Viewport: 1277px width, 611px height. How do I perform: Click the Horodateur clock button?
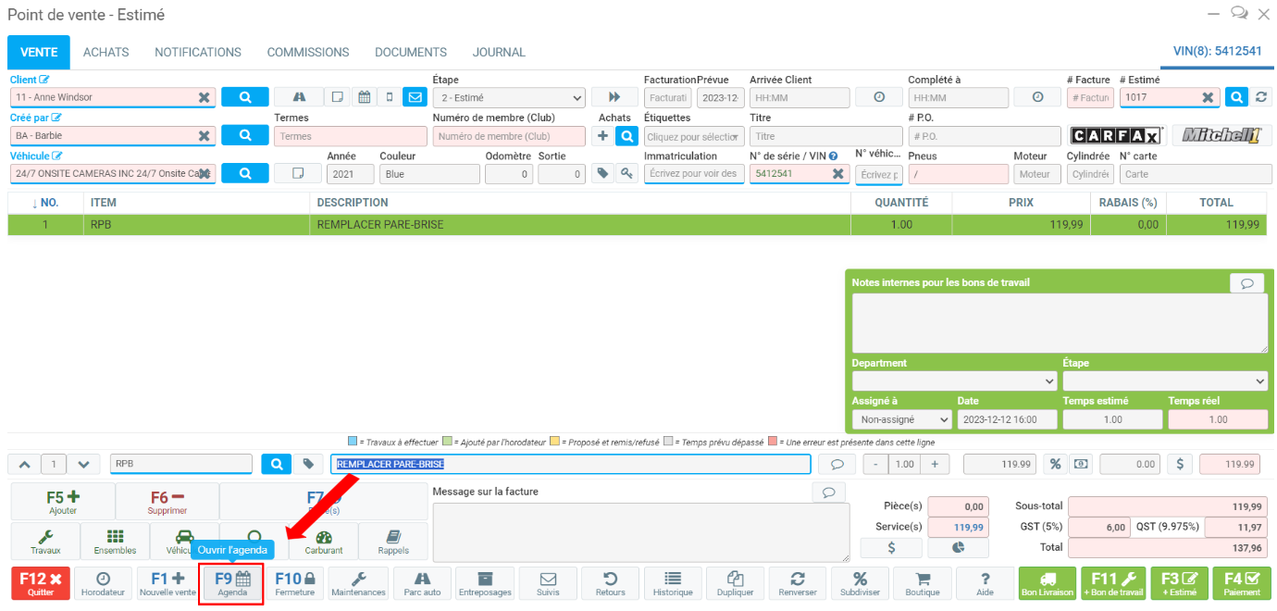tap(103, 583)
